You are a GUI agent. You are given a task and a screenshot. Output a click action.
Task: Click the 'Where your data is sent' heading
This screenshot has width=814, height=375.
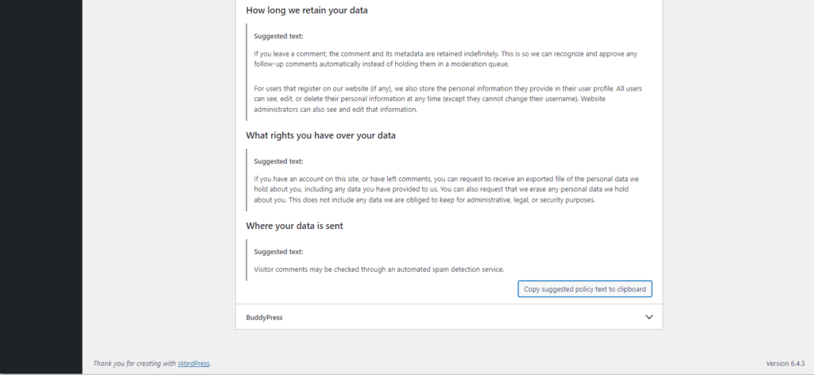(x=294, y=226)
